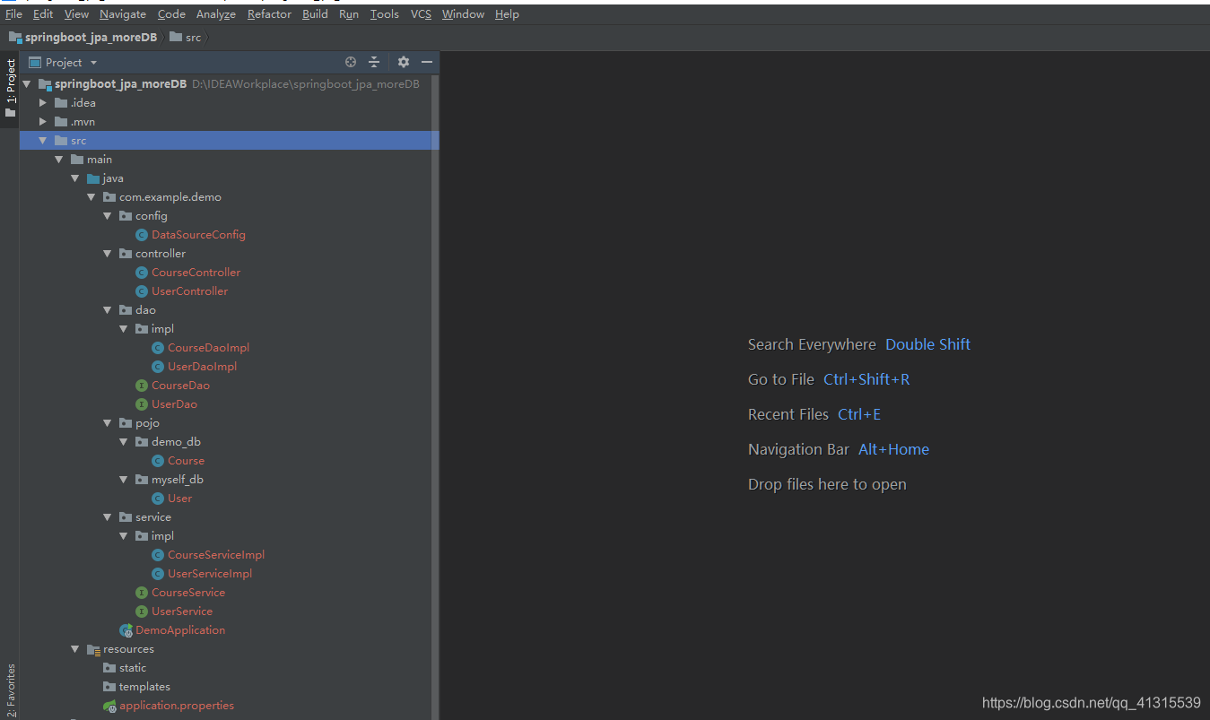Screen dimensions: 1210x720
Task: Hide the Project panel with the minus icon
Action: coord(425,62)
